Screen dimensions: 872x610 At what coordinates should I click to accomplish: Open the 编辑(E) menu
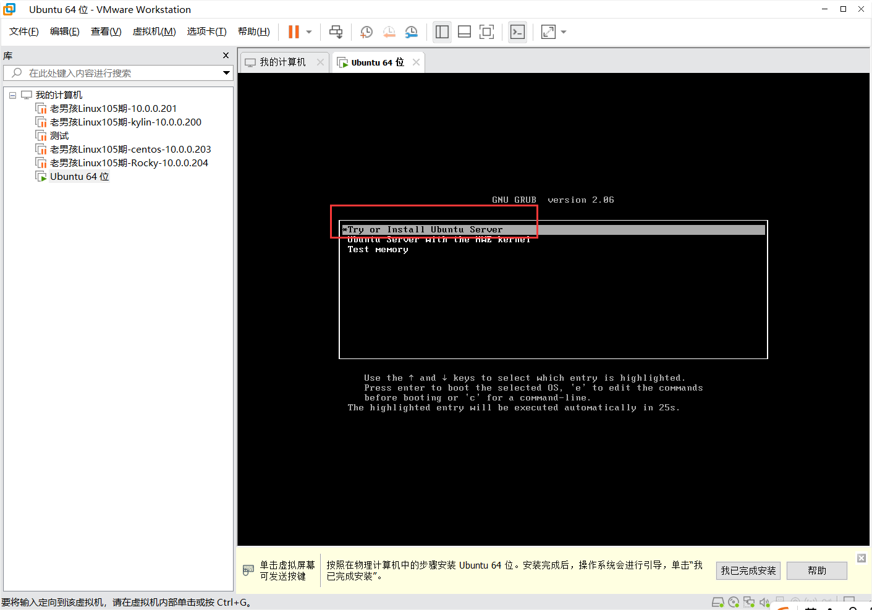click(65, 32)
